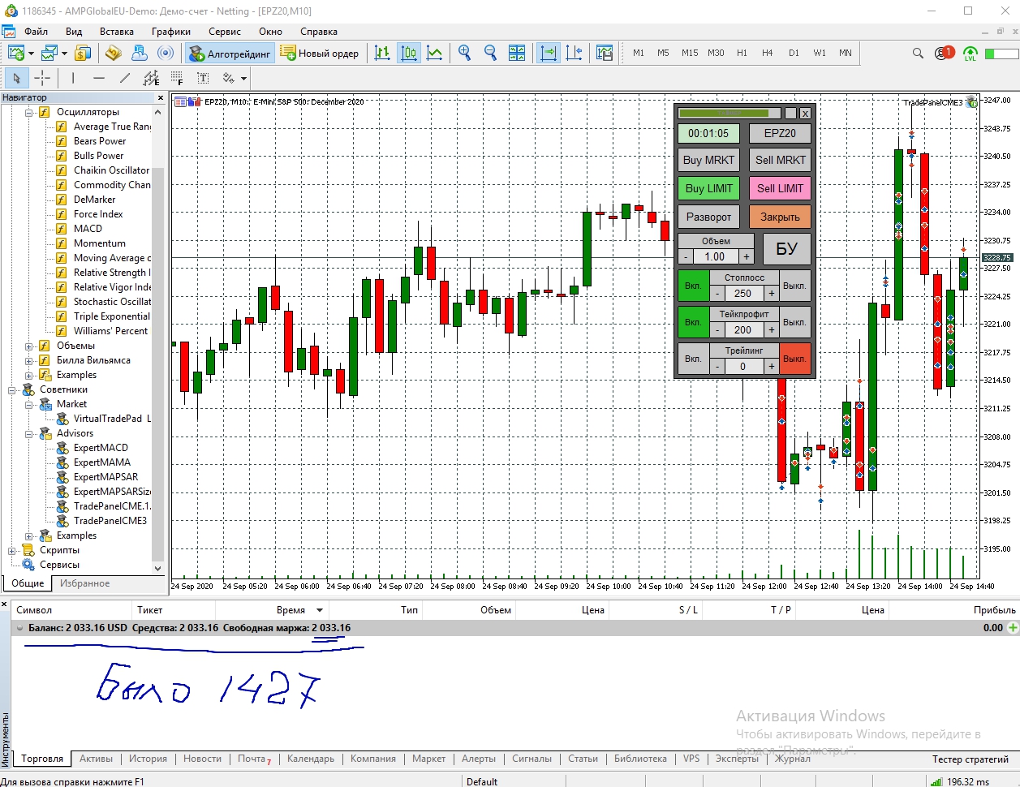Image resolution: width=1020 pixels, height=787 pixels.
Task: Click the Sell MRKT button
Action: click(x=780, y=160)
